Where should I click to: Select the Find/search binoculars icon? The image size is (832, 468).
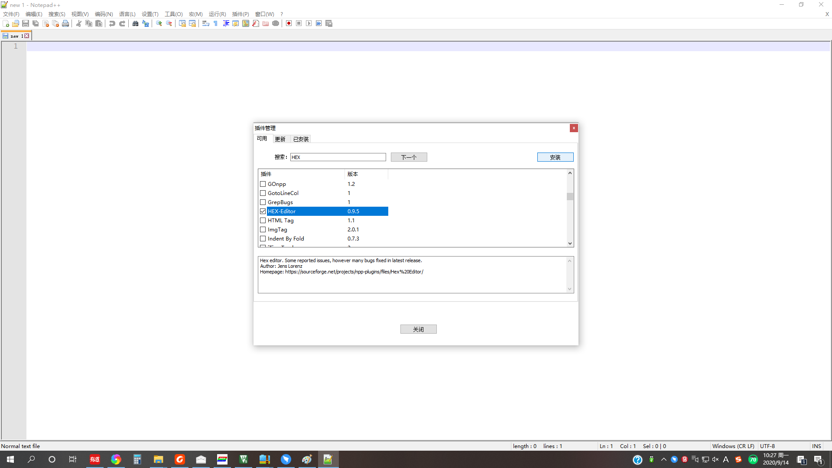click(x=135, y=23)
